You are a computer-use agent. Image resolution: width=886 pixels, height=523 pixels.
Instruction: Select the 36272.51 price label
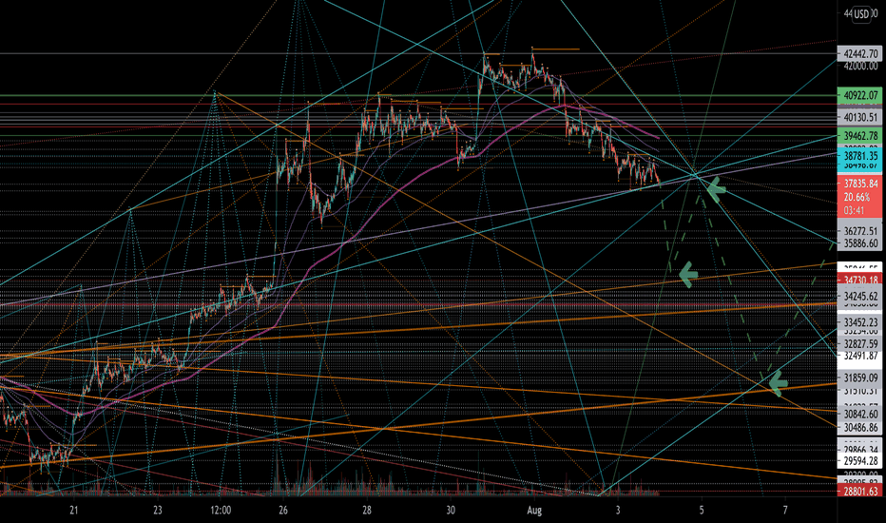pyautogui.click(x=859, y=231)
